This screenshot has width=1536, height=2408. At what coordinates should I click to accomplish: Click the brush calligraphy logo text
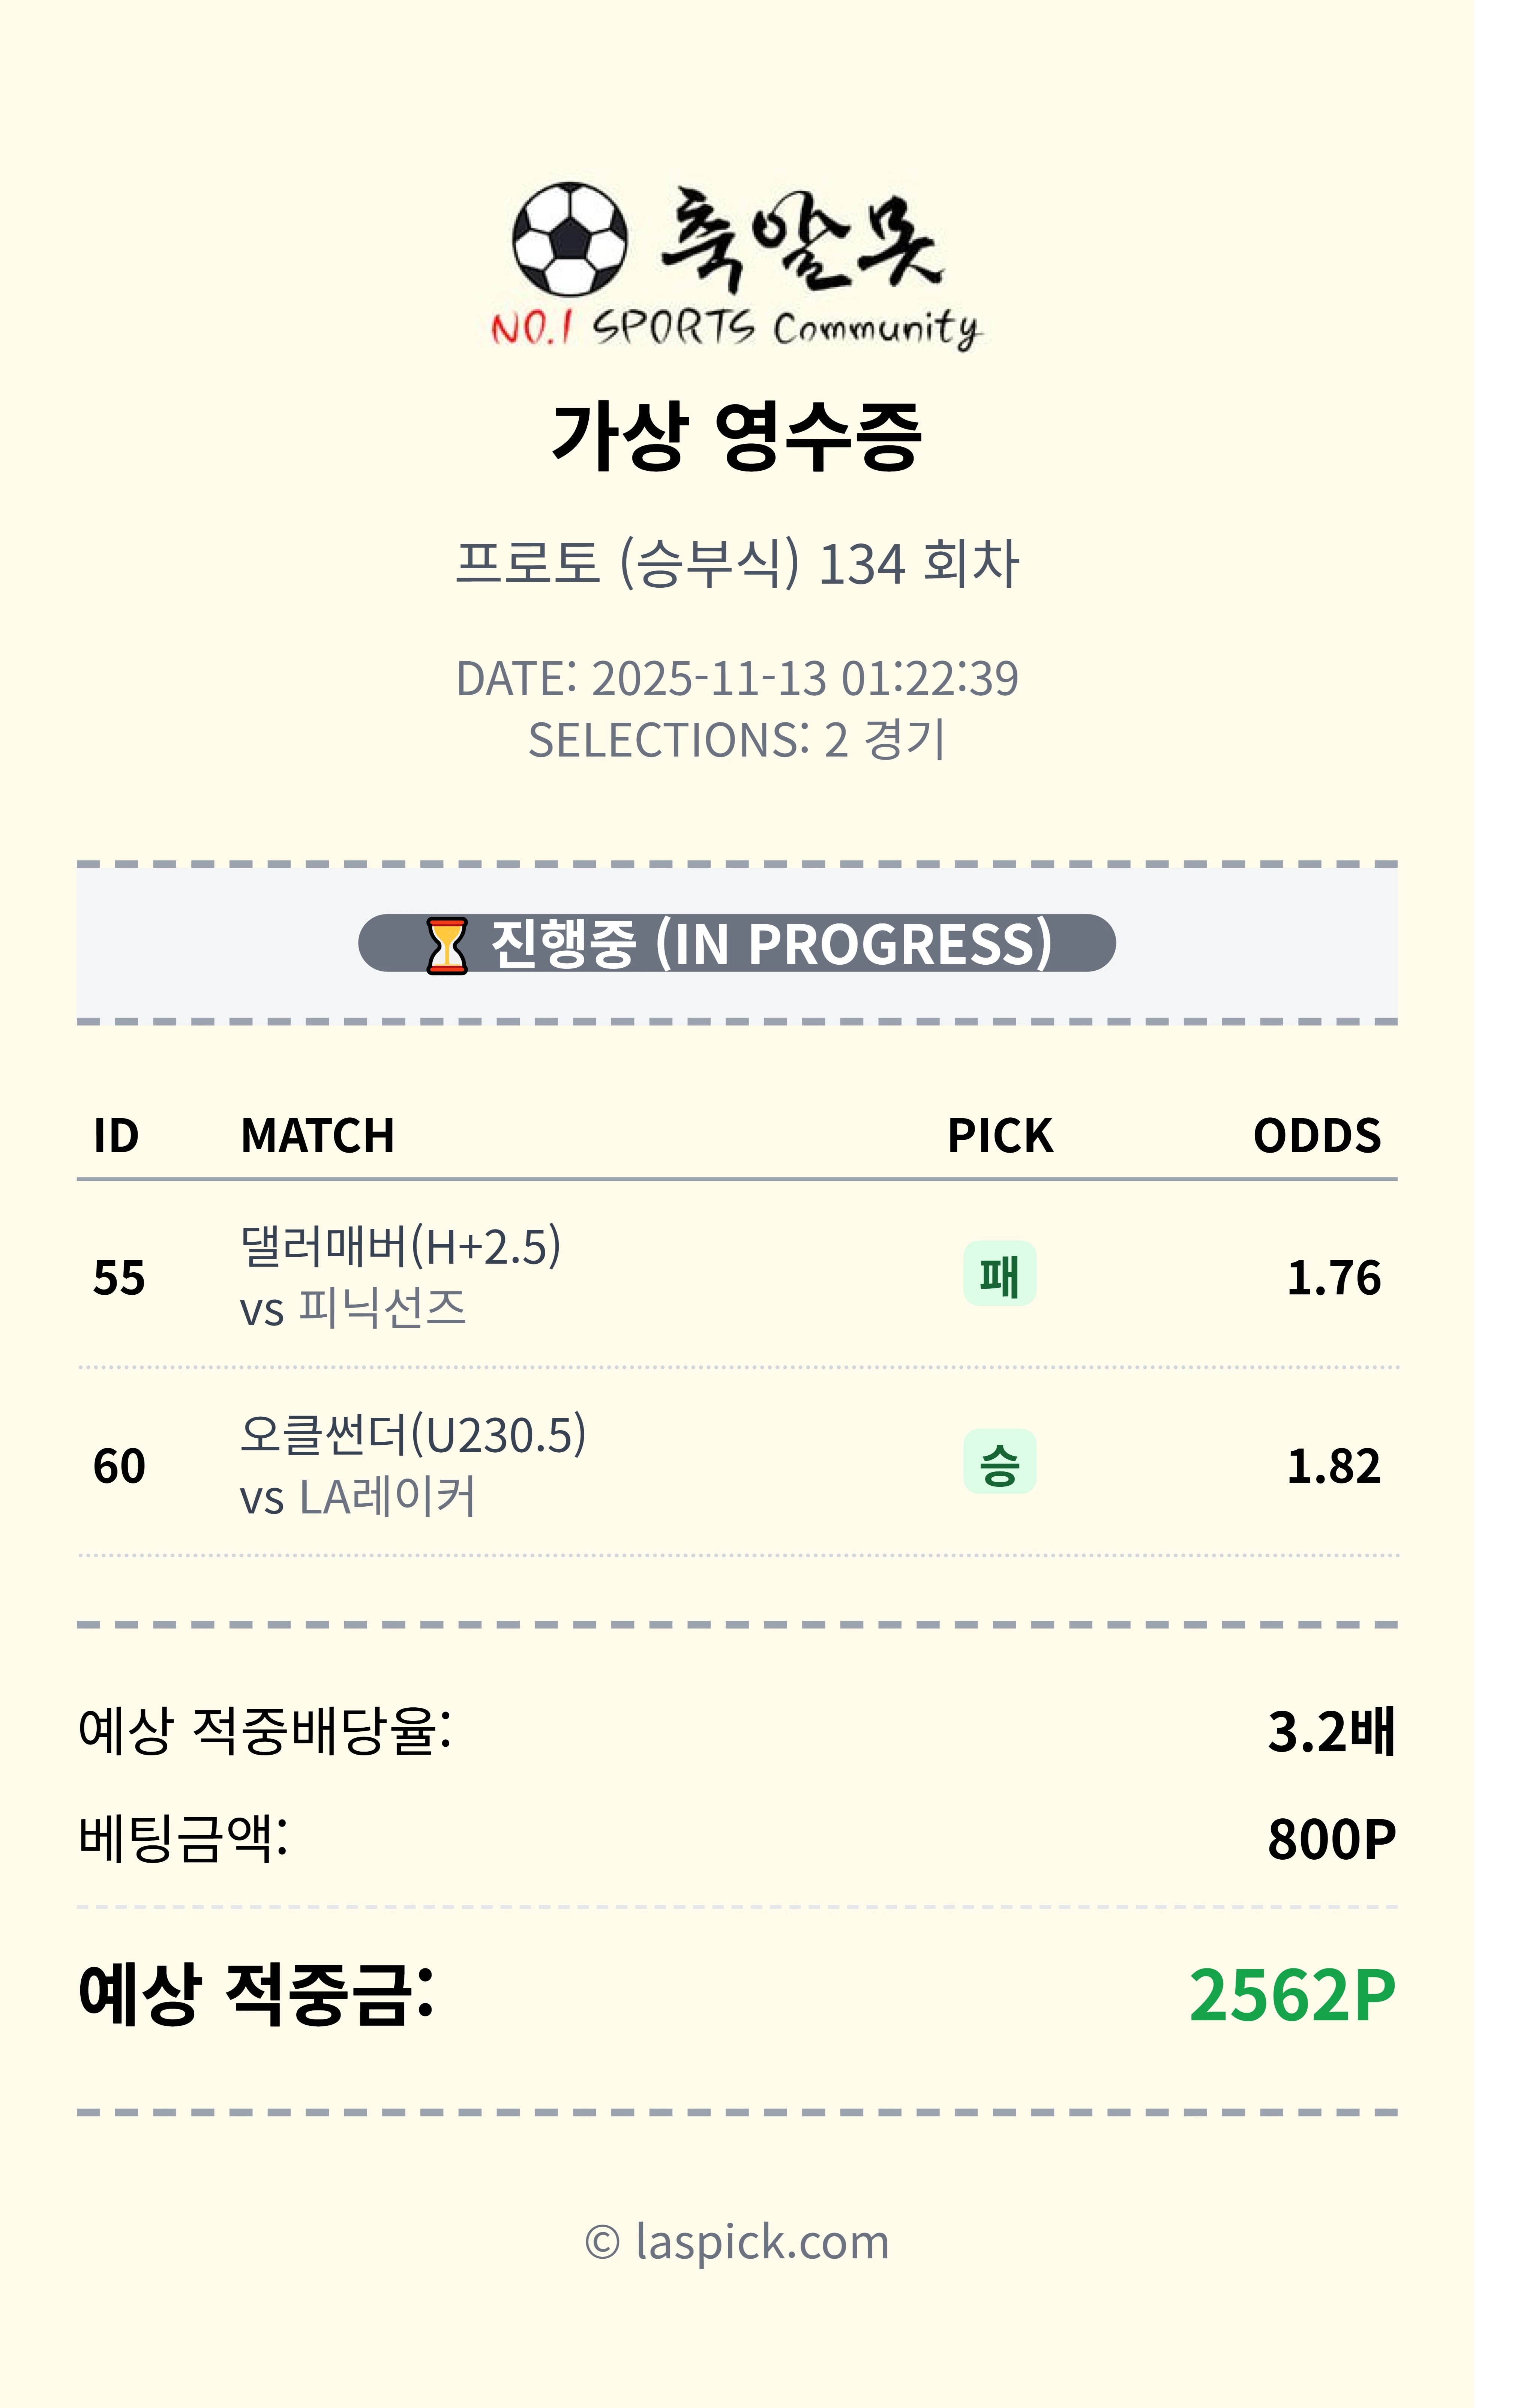tap(800, 240)
